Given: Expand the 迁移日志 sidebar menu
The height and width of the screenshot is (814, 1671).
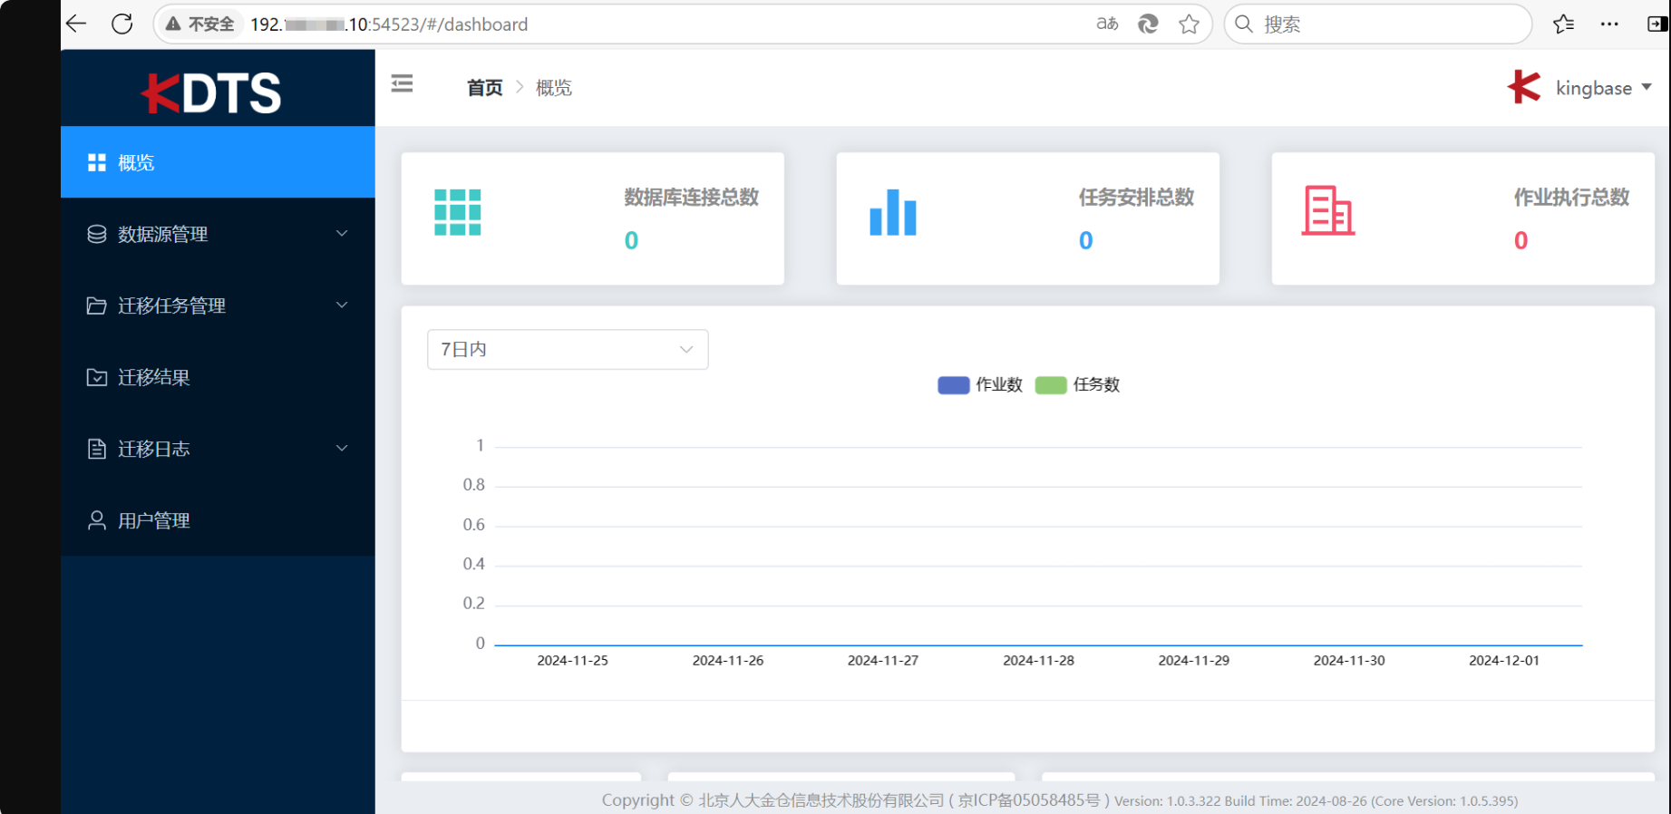Looking at the screenshot, I should (218, 449).
